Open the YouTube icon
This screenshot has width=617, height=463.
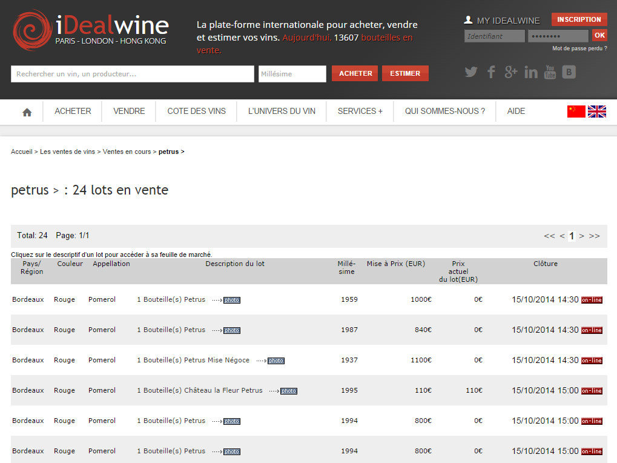coord(550,72)
